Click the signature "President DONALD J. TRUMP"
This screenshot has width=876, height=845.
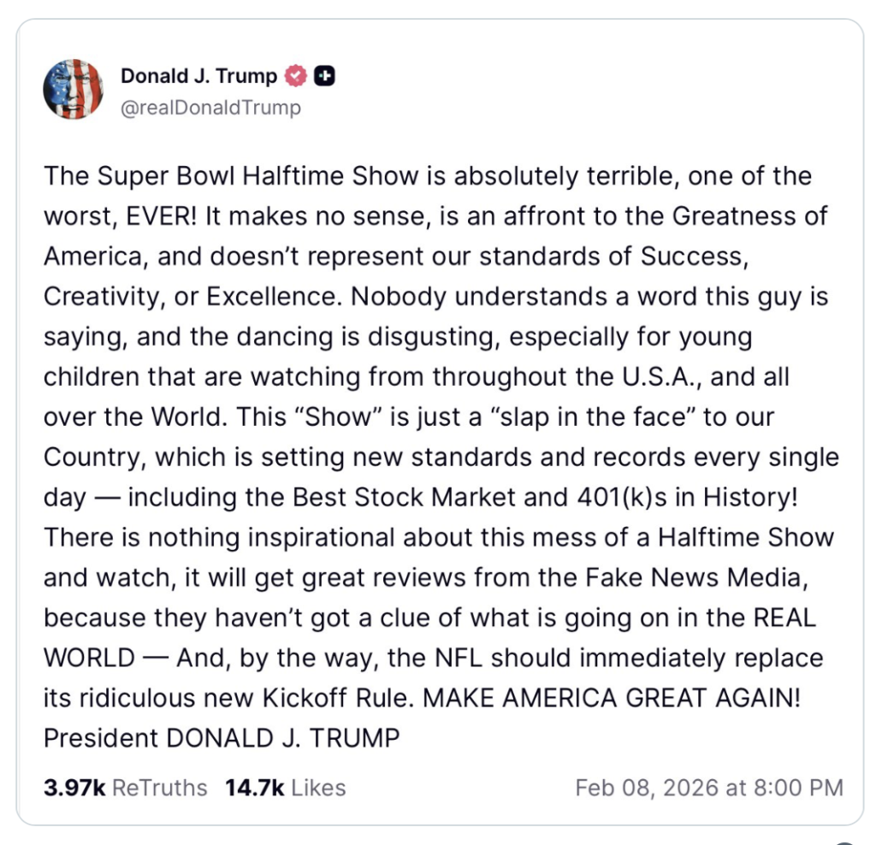pyautogui.click(x=222, y=738)
